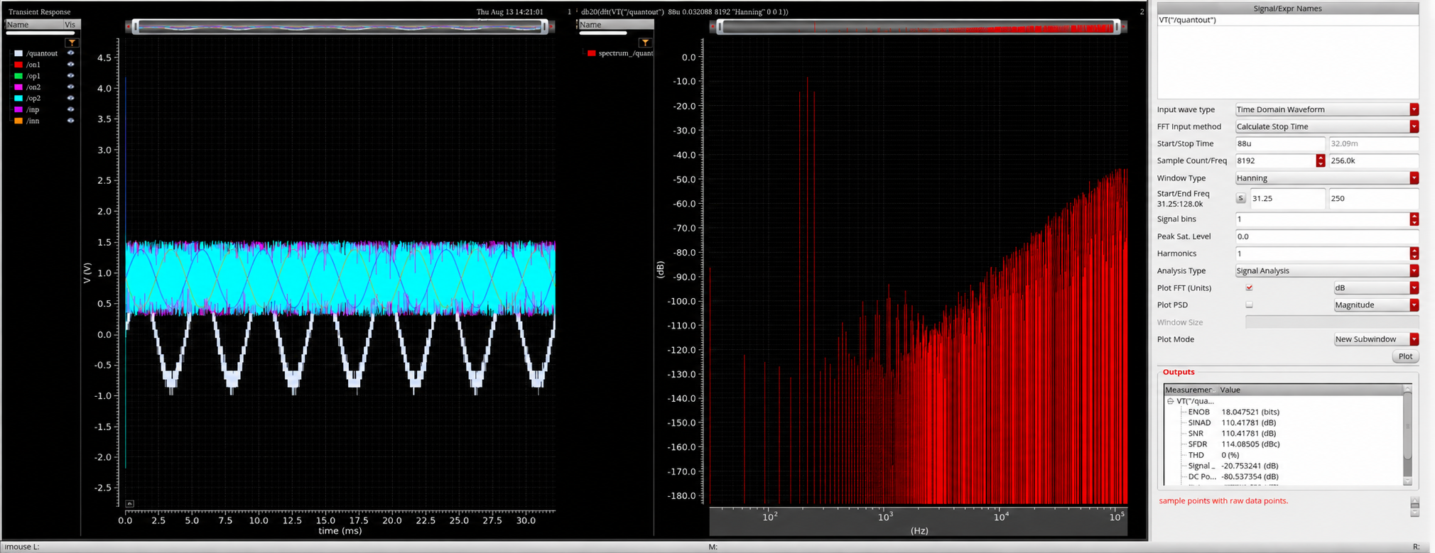This screenshot has width=1435, height=553.
Task: Click the Plot button
Action: 1405,356
